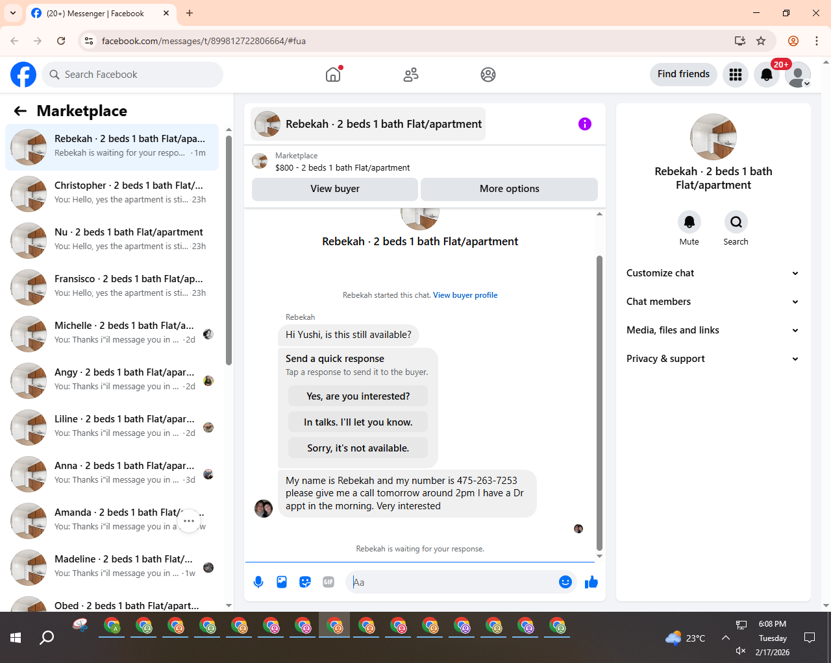This screenshot has height=663, width=831.
Task: Click the weather widget showing 23°C
Action: pyautogui.click(x=686, y=638)
